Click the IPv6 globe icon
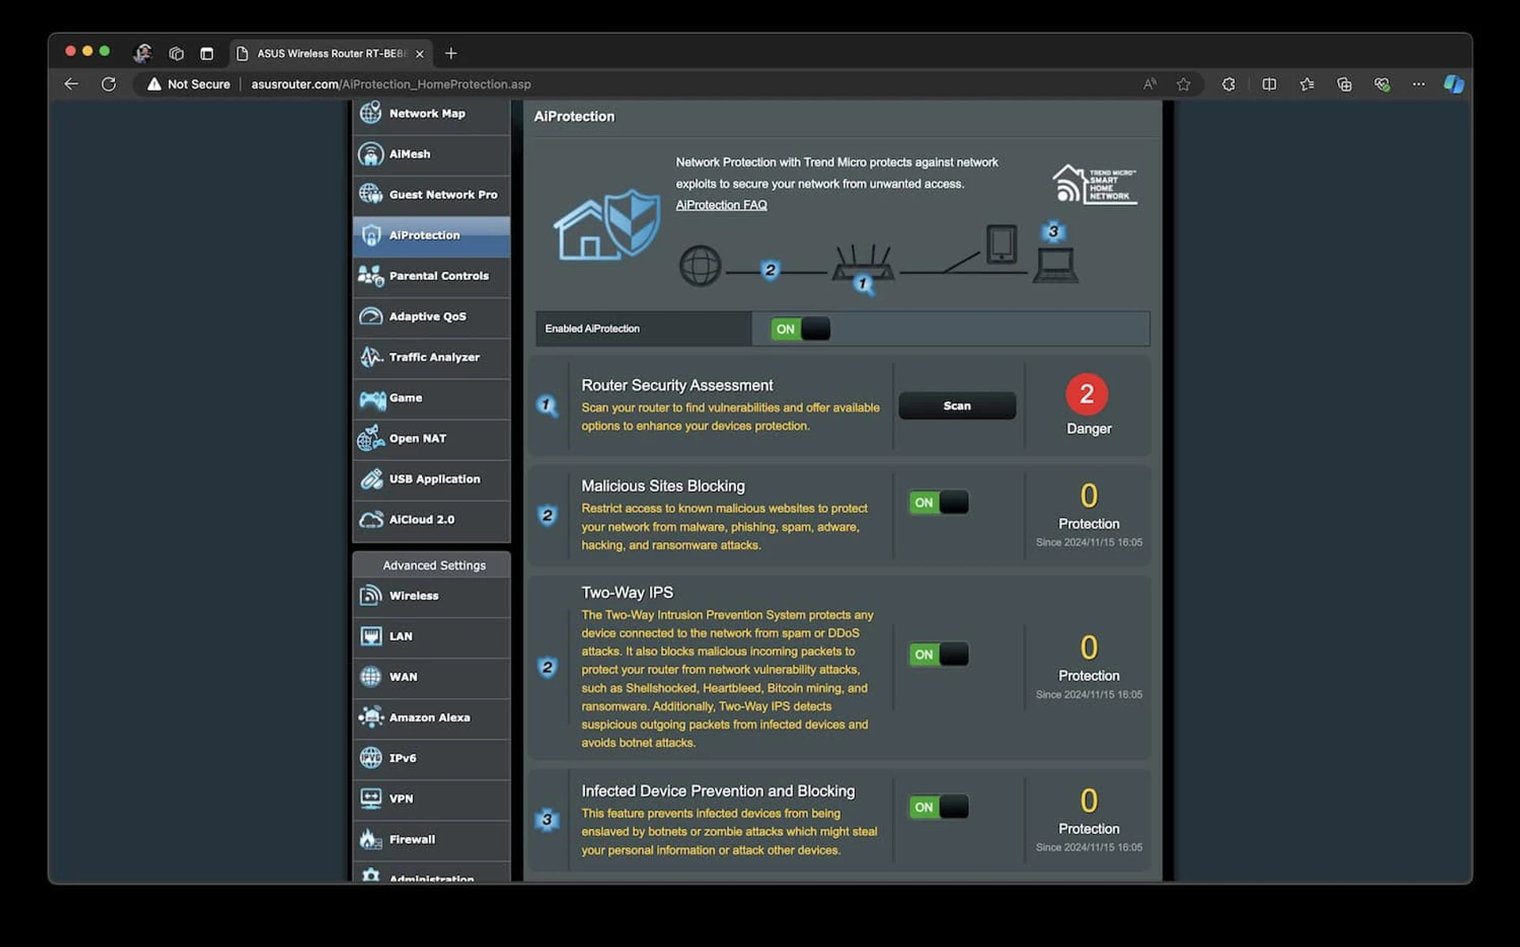Image resolution: width=1520 pixels, height=947 pixels. pos(370,758)
